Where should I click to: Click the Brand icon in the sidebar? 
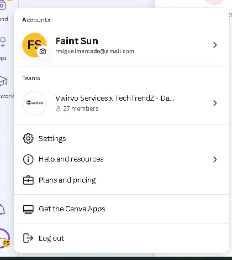pos(3,6)
